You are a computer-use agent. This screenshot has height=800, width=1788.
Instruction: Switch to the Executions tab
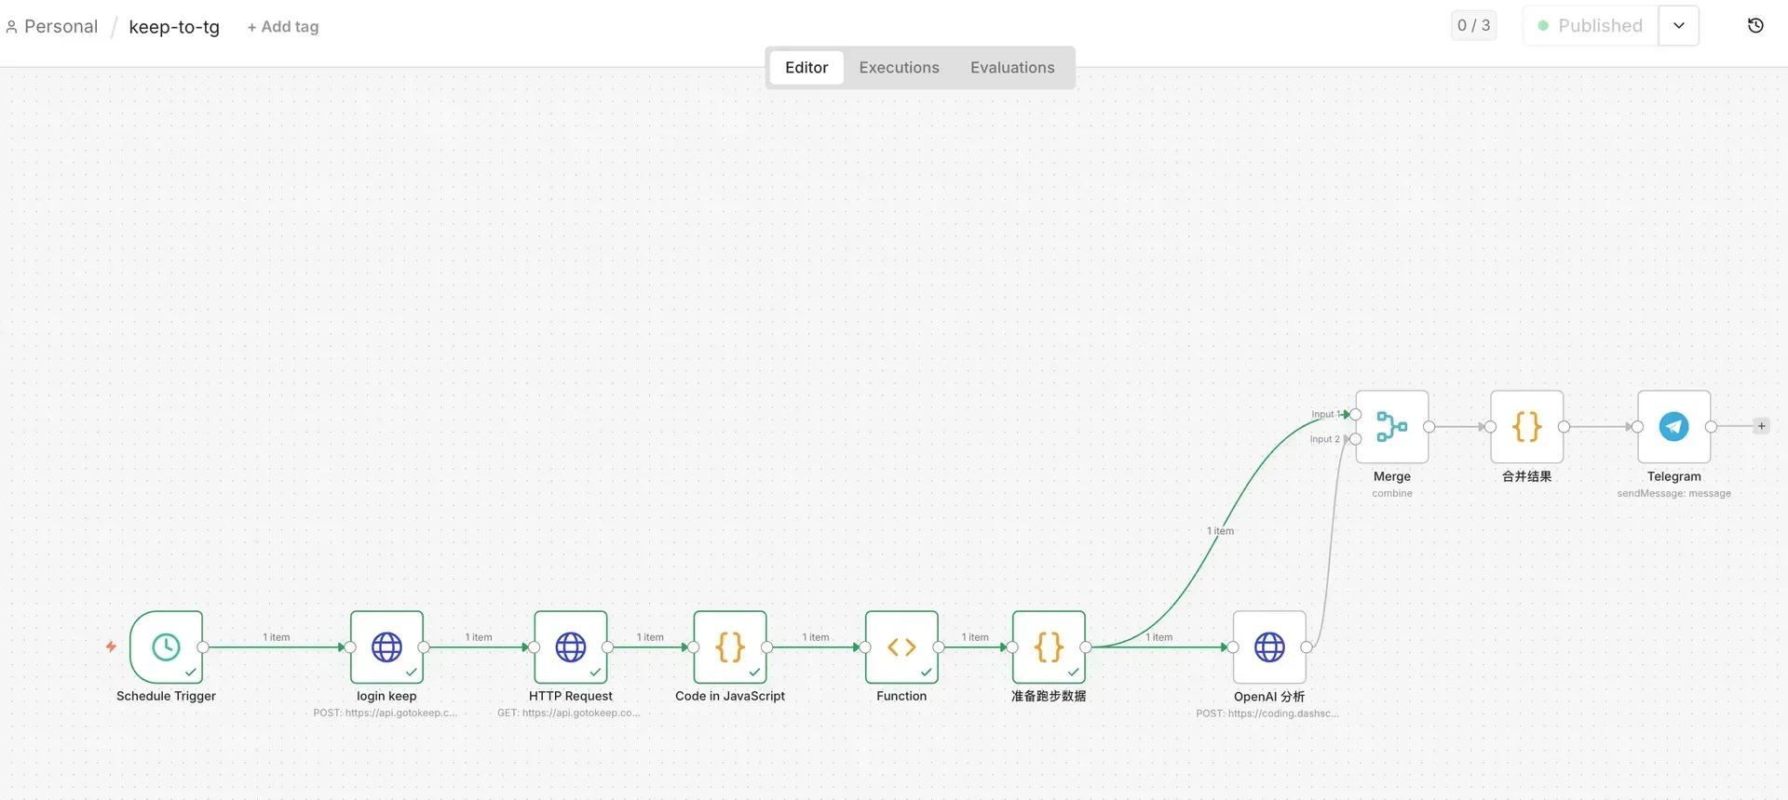click(899, 68)
